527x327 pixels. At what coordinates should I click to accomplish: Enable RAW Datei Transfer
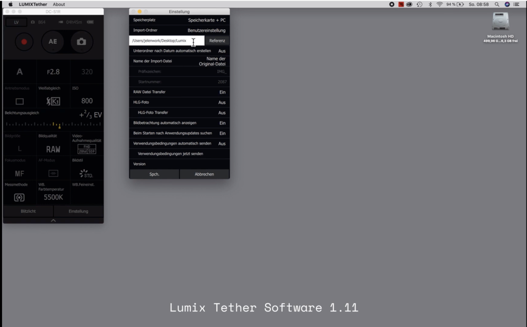221,92
